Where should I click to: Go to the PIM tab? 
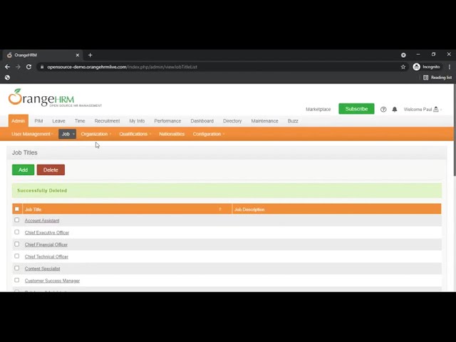(38, 121)
